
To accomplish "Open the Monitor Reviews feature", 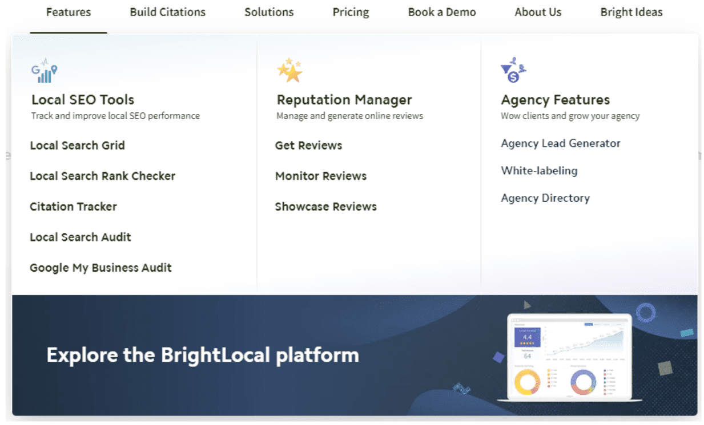I will [x=321, y=176].
